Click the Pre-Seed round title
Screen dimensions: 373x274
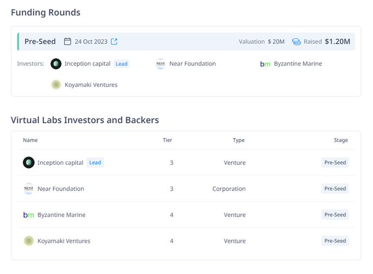(40, 41)
